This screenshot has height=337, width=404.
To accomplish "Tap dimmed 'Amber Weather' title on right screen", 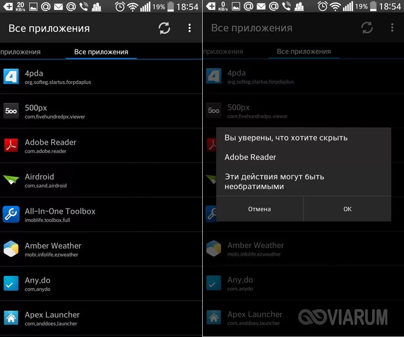I will [256, 245].
